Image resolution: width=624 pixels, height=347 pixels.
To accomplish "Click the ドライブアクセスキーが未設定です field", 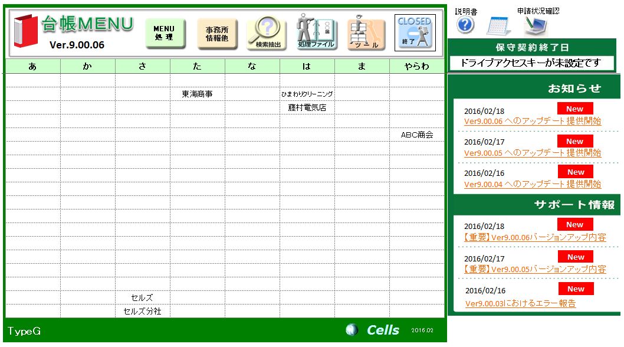I will pyautogui.click(x=531, y=63).
